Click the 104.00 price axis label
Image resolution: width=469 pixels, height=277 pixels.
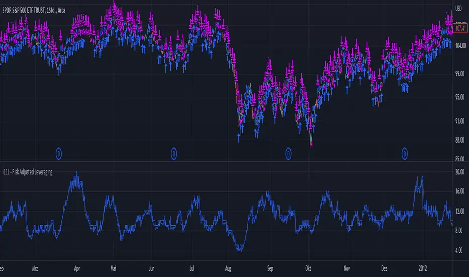tap(460, 46)
